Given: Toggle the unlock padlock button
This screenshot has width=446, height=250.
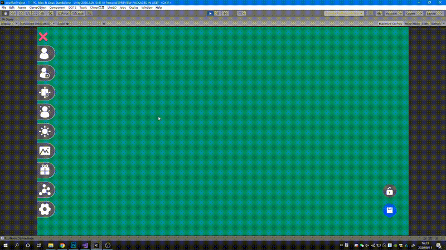Looking at the screenshot, I should point(389,191).
